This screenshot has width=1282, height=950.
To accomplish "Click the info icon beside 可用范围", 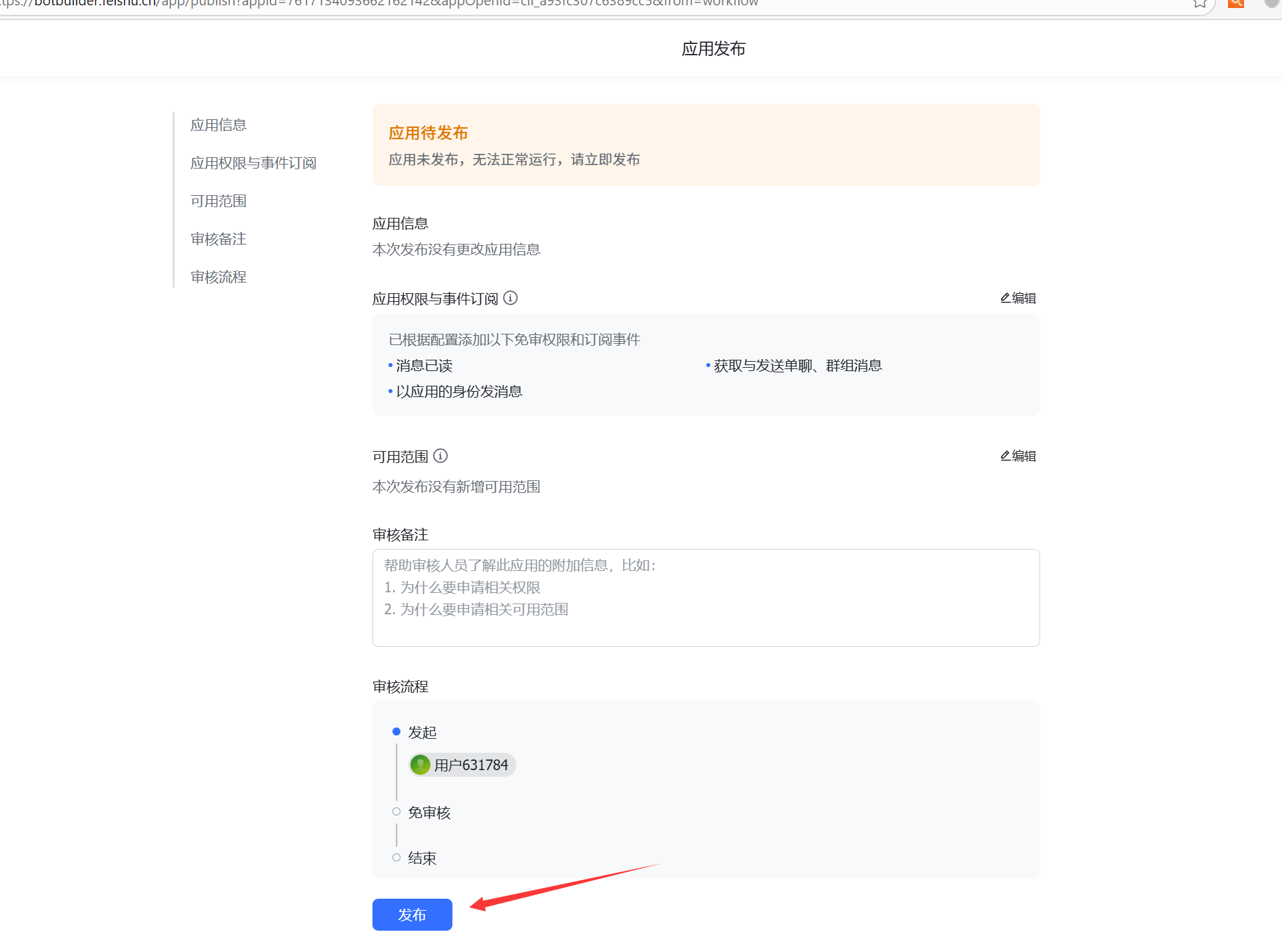I will click(440, 456).
